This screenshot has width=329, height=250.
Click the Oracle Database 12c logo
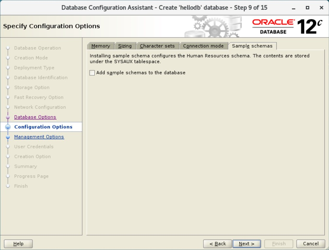click(287, 26)
